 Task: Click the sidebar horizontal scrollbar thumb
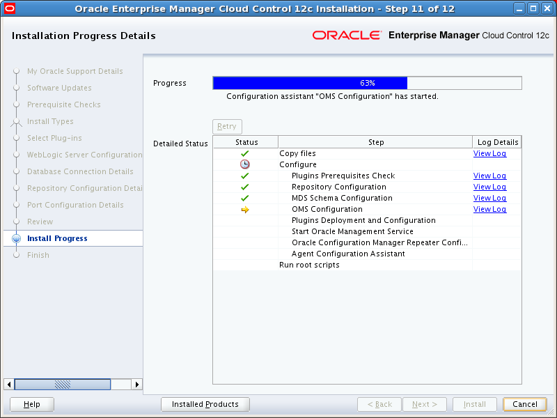pyautogui.click(x=63, y=385)
